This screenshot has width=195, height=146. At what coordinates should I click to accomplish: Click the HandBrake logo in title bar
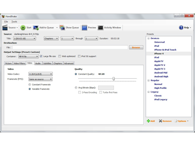coord(3,17)
